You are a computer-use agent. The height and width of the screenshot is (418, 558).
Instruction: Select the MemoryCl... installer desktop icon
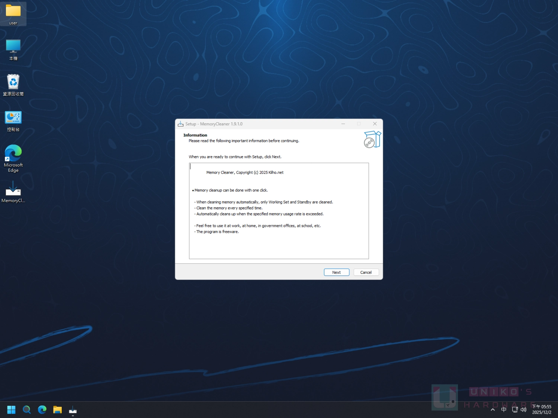click(x=13, y=191)
